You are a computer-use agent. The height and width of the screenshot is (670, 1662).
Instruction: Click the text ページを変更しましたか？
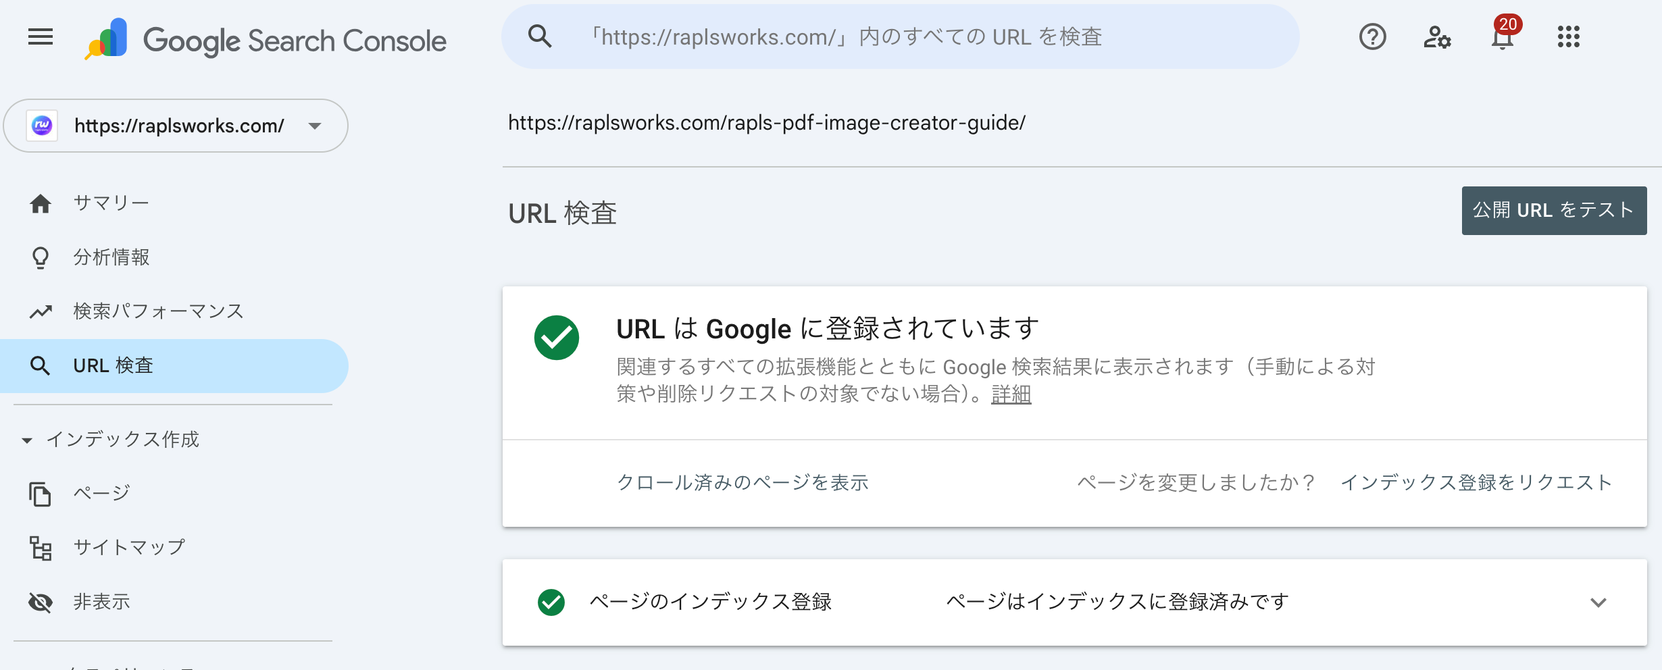tap(1196, 482)
